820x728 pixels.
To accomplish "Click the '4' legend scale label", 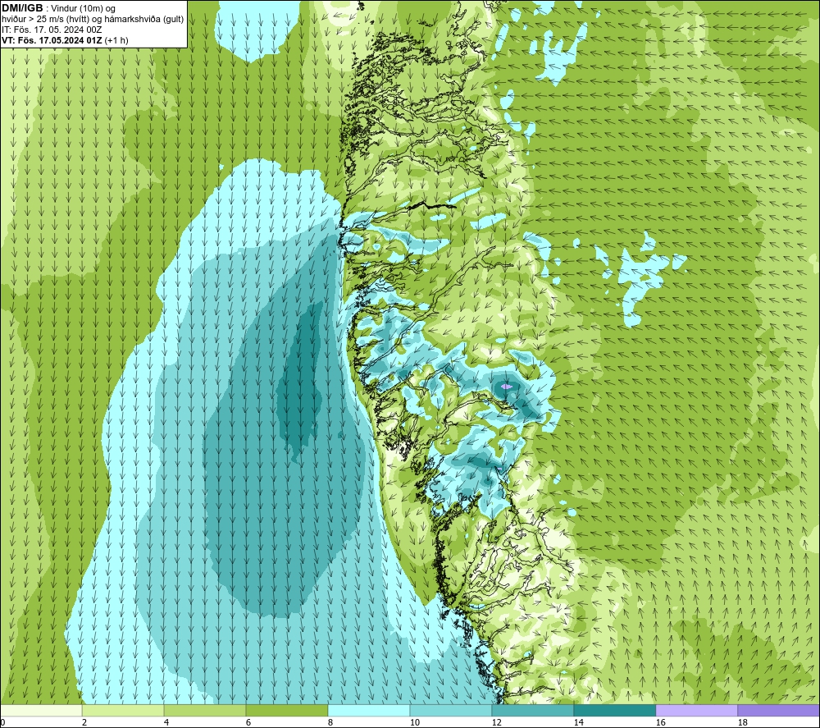I will click(x=166, y=723).
